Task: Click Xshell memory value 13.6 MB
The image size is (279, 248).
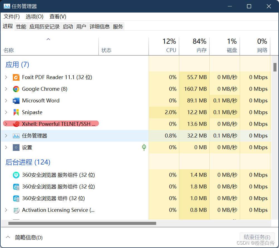Action: (197, 124)
